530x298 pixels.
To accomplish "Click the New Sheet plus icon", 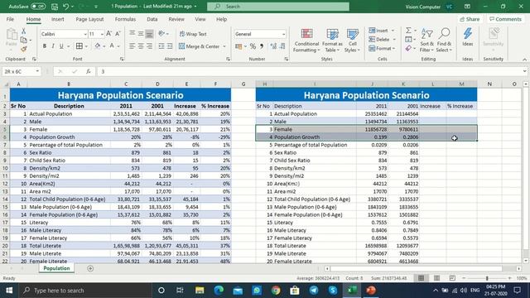I will [90, 268].
